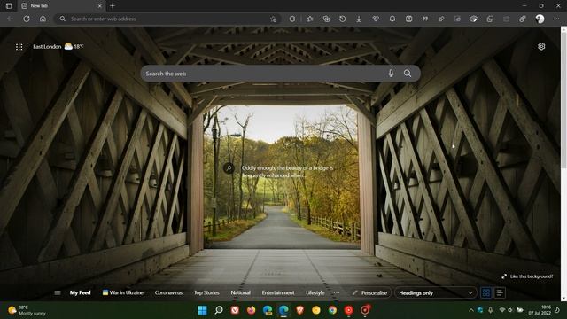Open the Windows Start menu
Screen dimensions: 567x319
coord(203,310)
